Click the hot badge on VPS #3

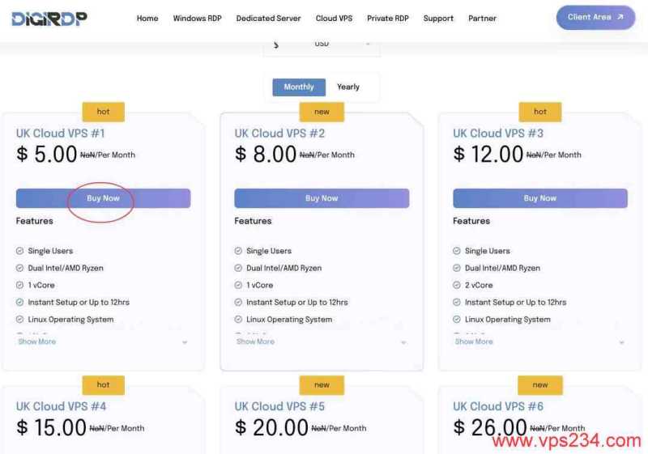point(540,112)
